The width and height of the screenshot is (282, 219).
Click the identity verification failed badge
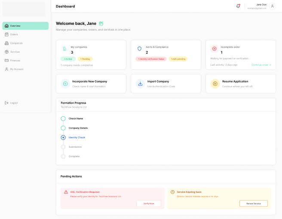pyautogui.click(x=151, y=59)
